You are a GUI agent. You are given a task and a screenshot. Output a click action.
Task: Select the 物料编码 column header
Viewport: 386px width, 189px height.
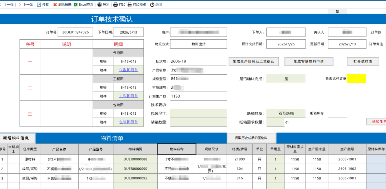pyautogui.click(x=135, y=149)
